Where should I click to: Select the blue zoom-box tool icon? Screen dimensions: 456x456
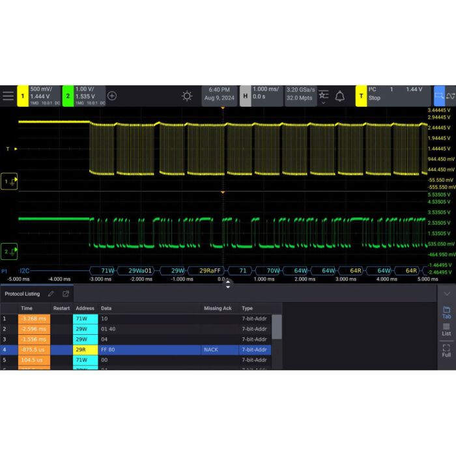(439, 96)
